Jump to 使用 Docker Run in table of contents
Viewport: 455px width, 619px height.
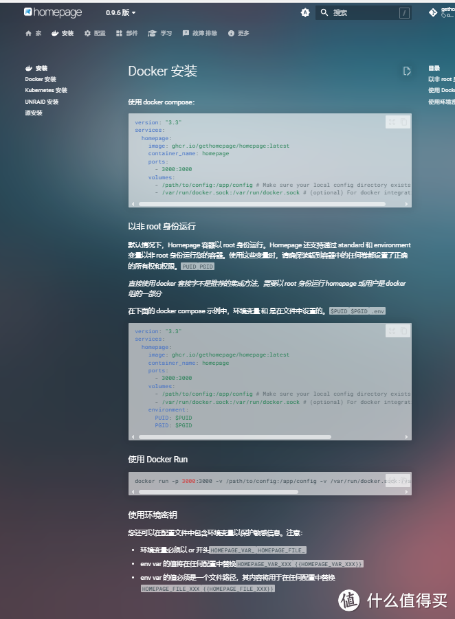[441, 91]
